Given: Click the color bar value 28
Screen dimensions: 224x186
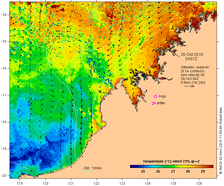Looking at the screenshot, I should pos(188,172).
